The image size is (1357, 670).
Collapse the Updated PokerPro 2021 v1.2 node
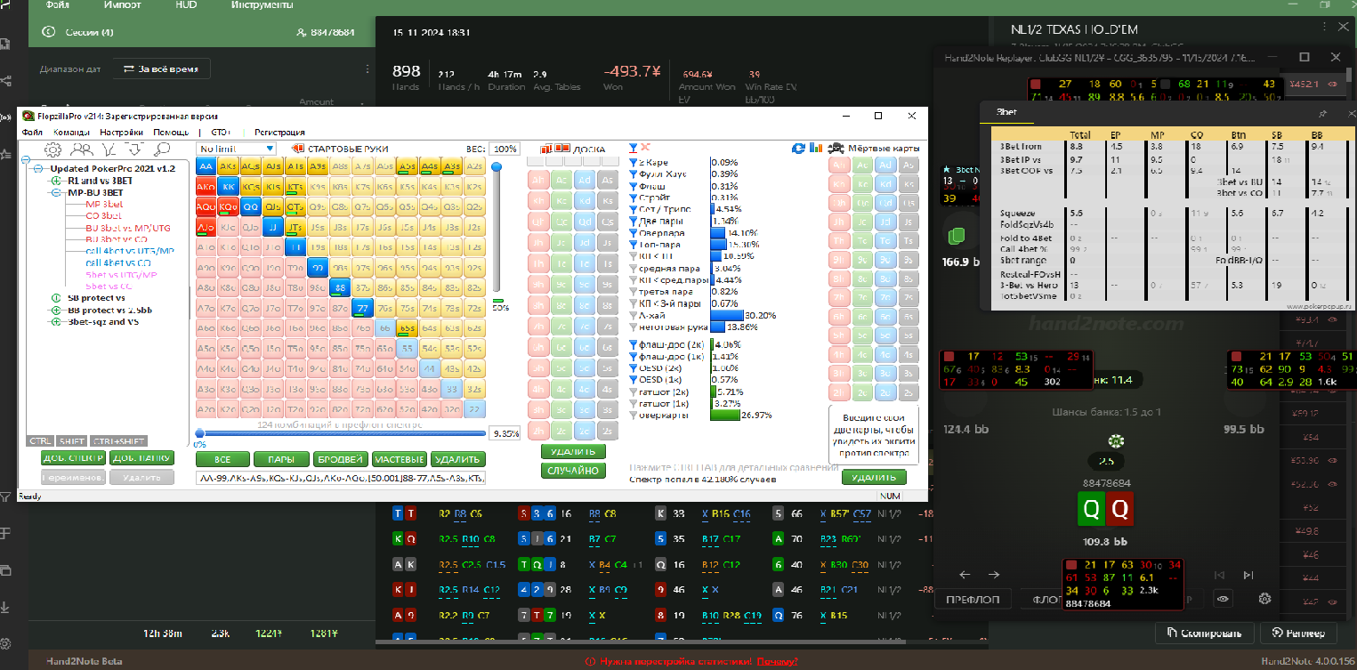(x=37, y=168)
